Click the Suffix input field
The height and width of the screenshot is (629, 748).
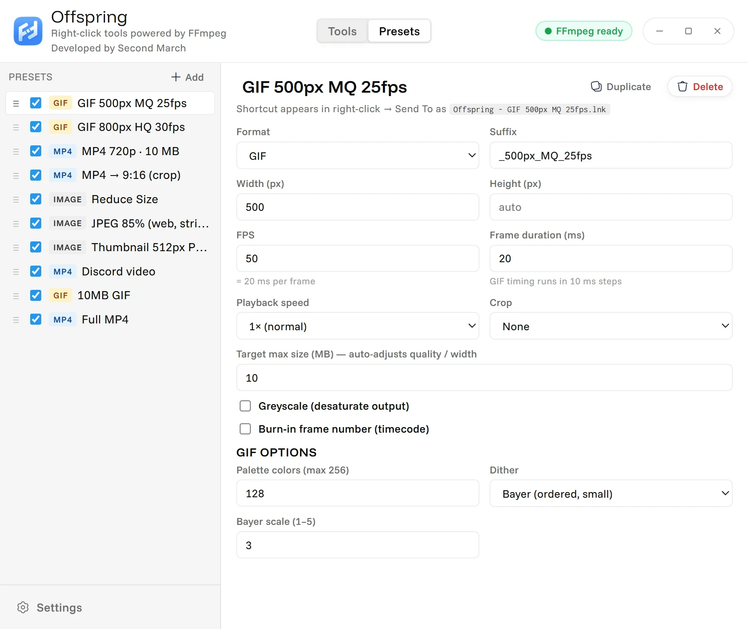click(x=611, y=156)
